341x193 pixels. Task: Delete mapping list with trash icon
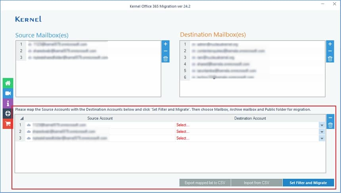(330, 125)
